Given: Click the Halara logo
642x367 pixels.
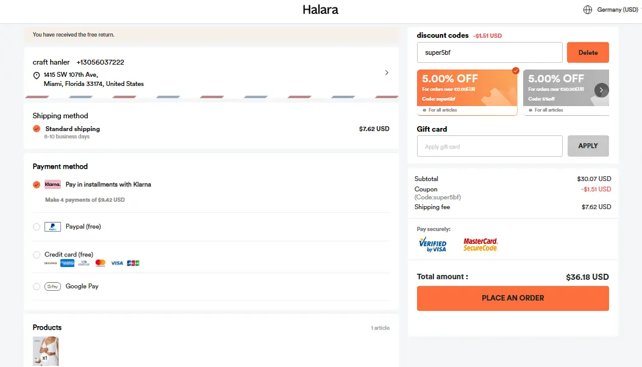Looking at the screenshot, I should (320, 10).
